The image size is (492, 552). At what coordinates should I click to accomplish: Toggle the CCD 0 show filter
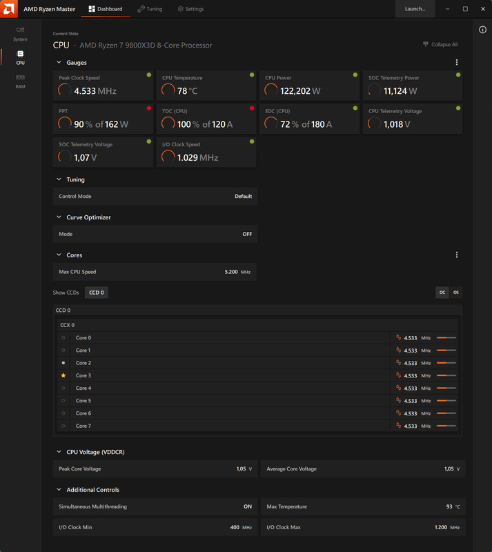click(96, 293)
